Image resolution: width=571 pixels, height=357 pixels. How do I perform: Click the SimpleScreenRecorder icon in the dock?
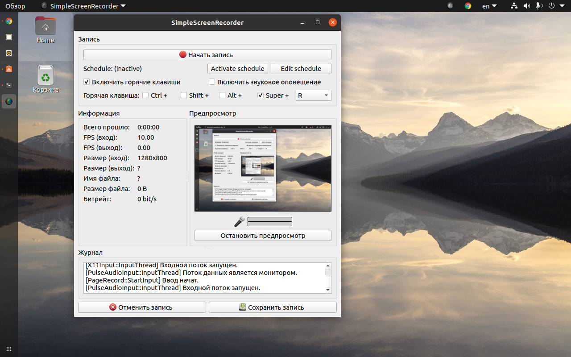click(x=9, y=101)
